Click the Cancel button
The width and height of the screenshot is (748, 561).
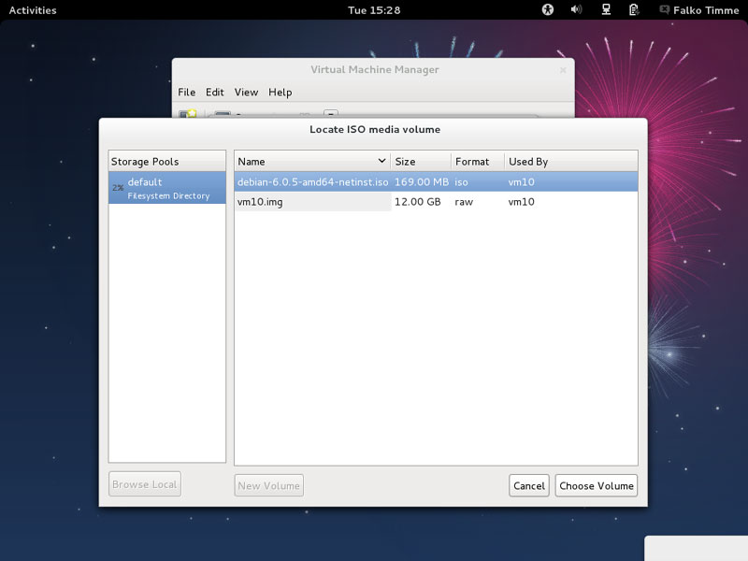point(529,485)
